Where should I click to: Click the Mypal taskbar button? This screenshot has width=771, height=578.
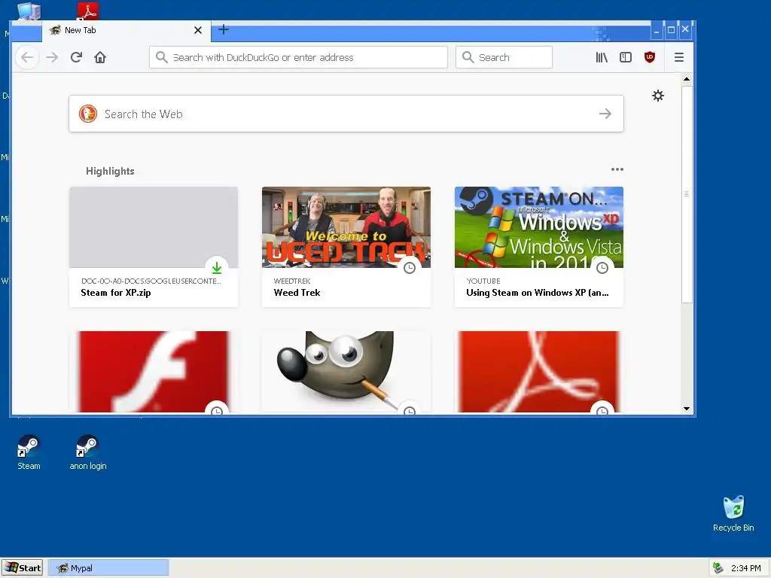click(108, 568)
